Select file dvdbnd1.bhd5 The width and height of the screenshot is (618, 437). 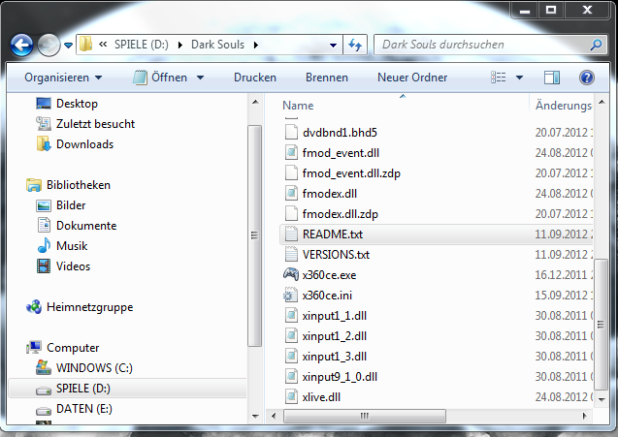tap(340, 133)
